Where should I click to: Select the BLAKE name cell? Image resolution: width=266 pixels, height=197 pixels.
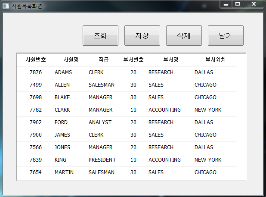[71, 97]
